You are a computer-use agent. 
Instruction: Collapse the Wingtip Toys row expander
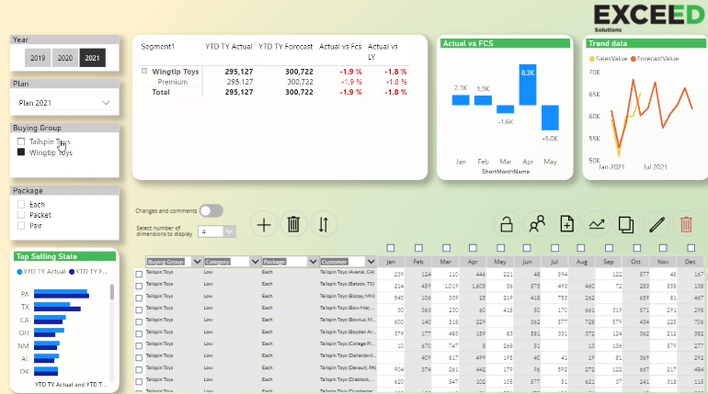coord(144,71)
